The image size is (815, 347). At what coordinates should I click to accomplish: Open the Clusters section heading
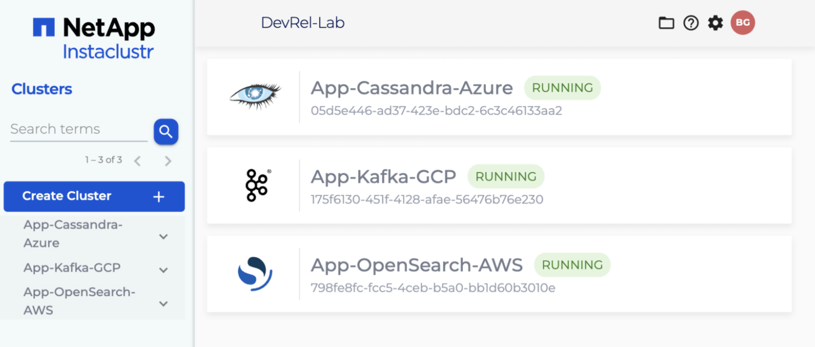coord(42,89)
